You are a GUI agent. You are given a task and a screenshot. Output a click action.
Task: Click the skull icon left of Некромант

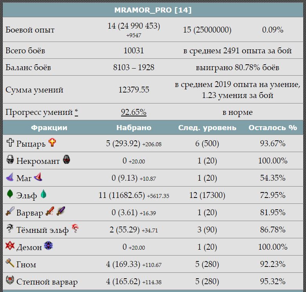coord(10,160)
